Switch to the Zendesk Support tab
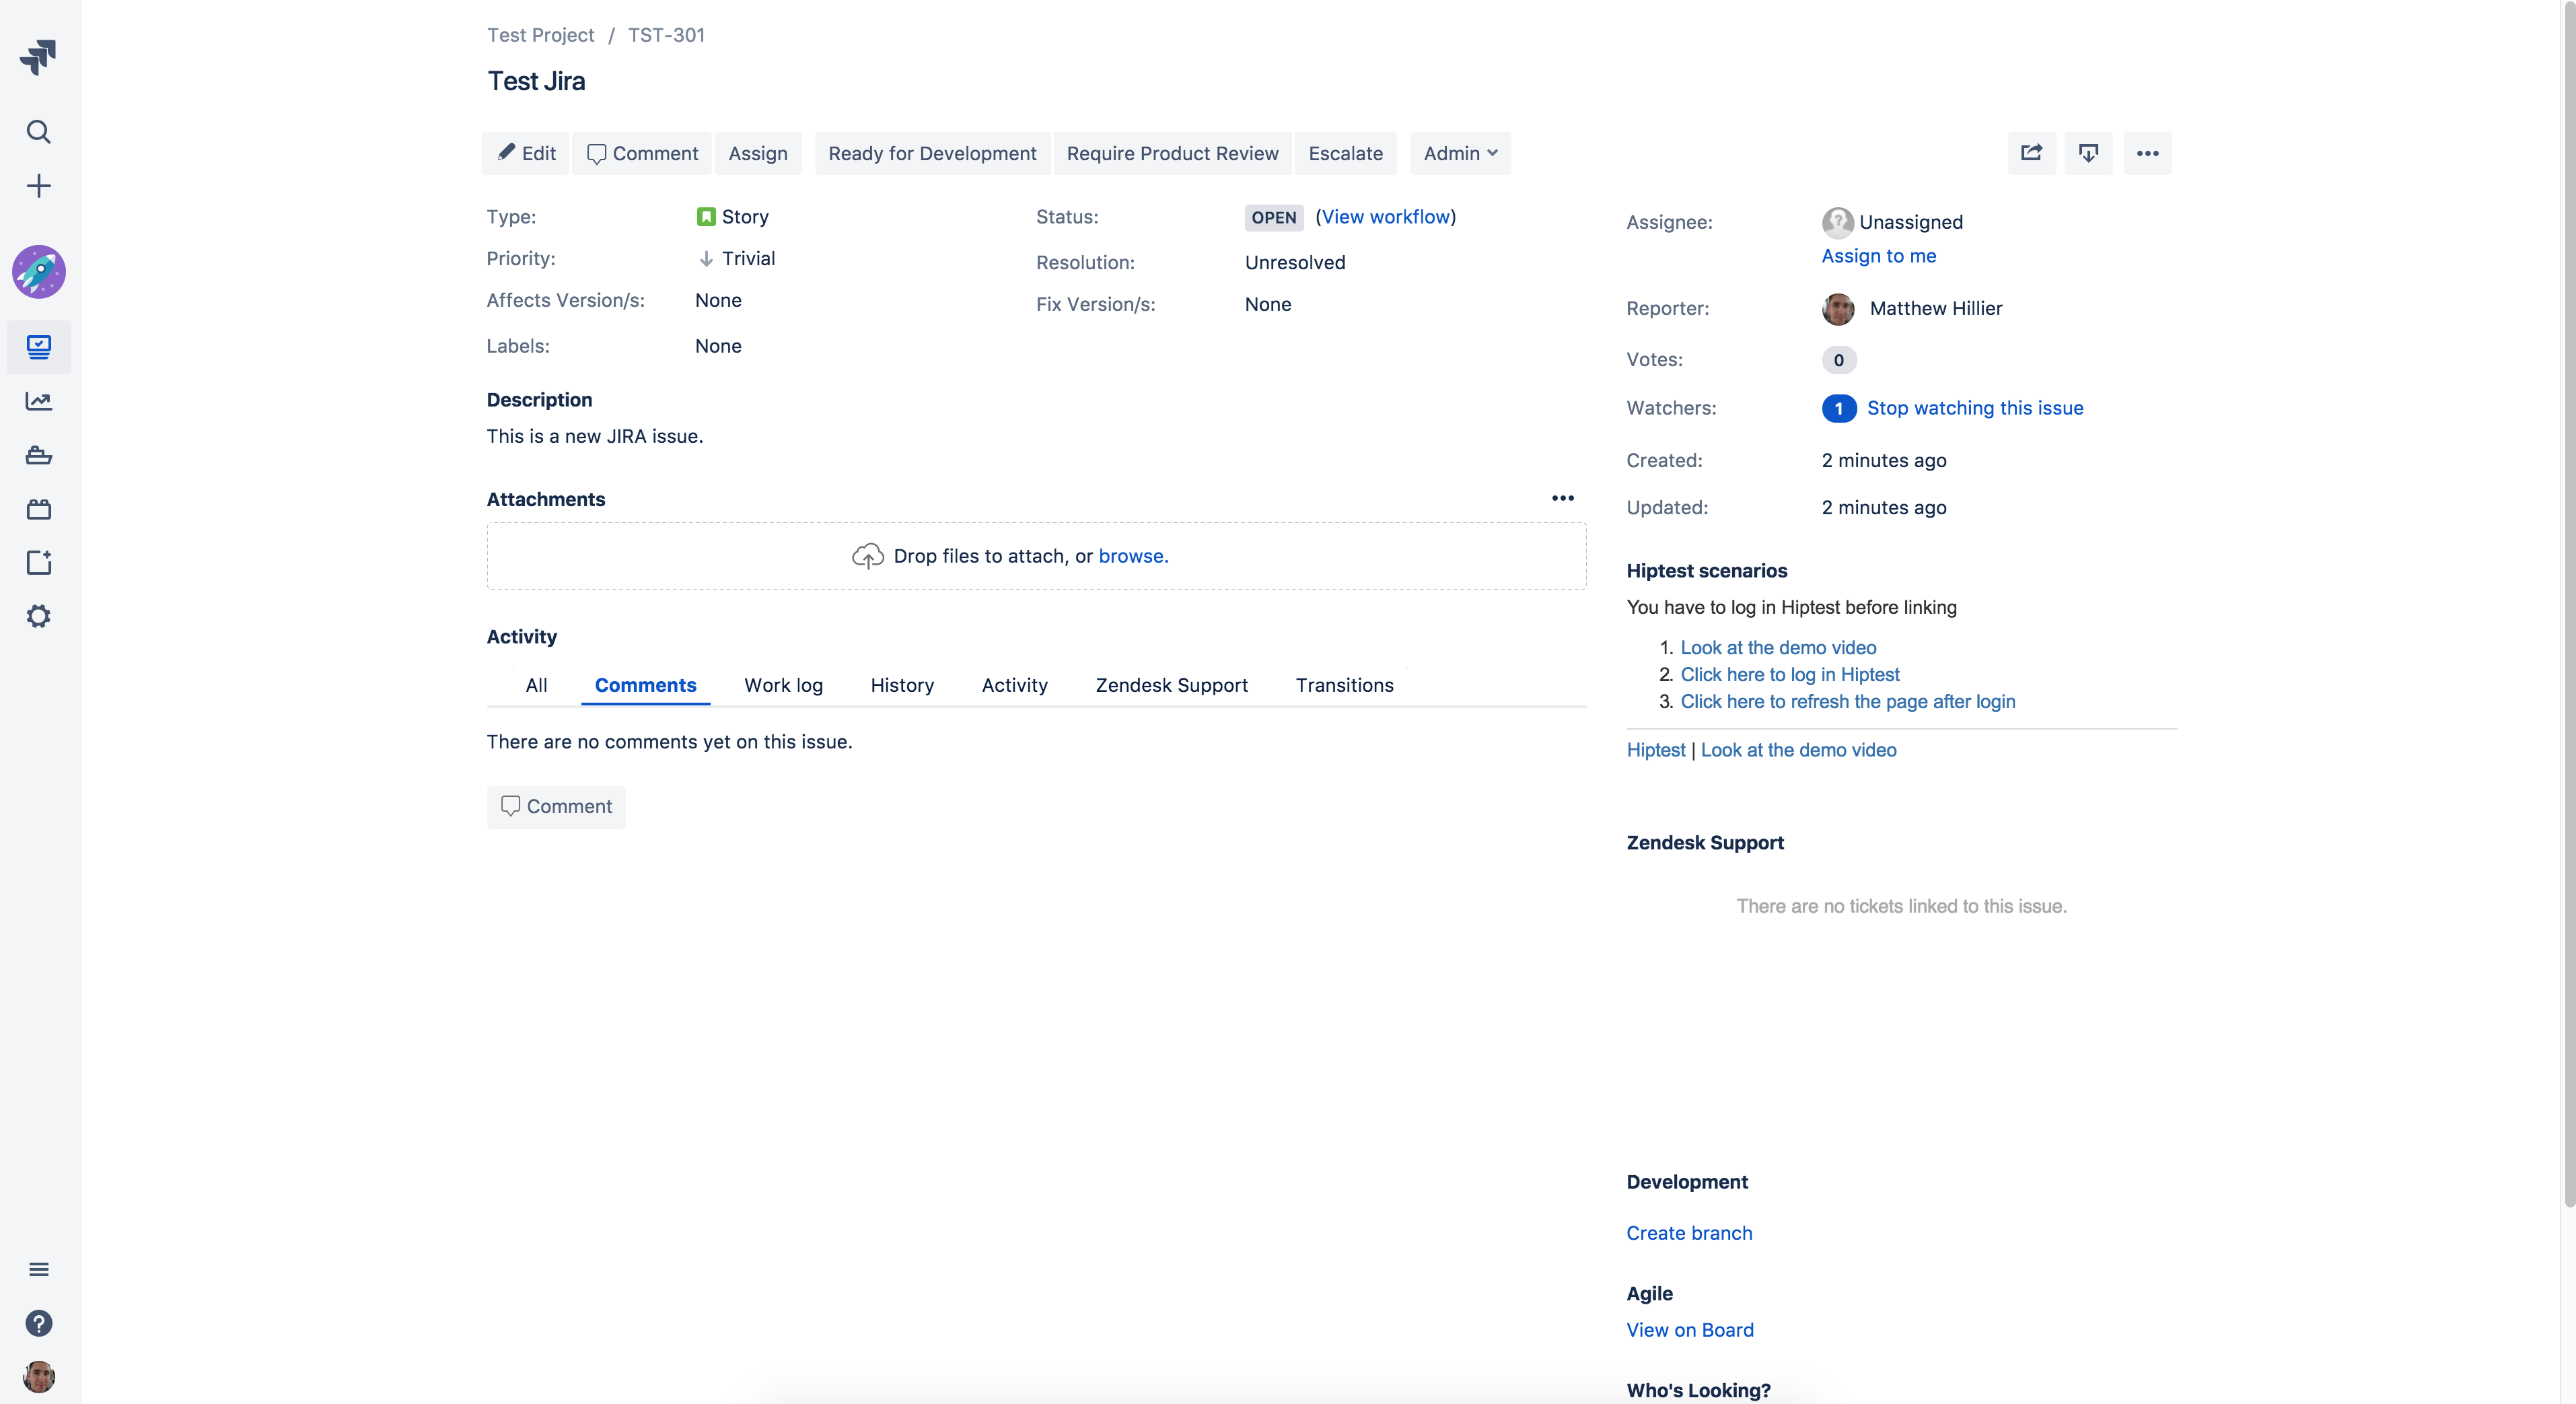The image size is (2576, 1404). (x=1171, y=685)
